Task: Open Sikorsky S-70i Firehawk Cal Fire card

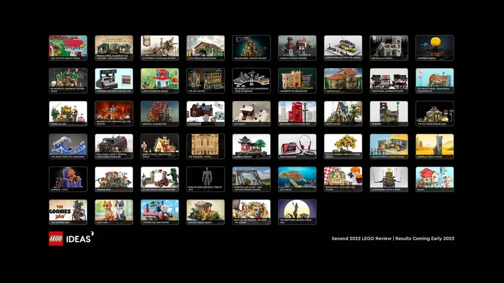Action: coord(114,114)
